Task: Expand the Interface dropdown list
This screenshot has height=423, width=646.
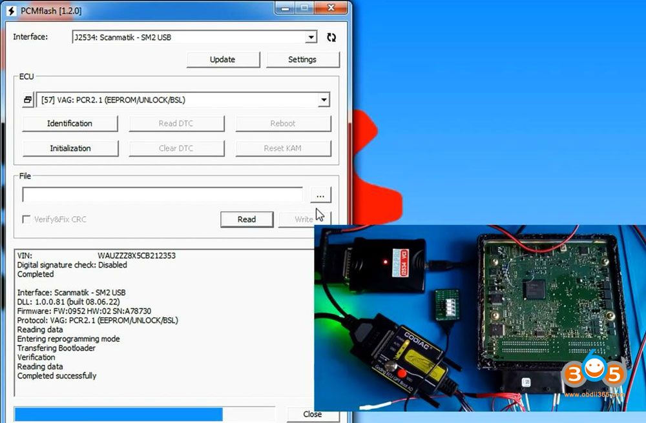Action: [311, 37]
